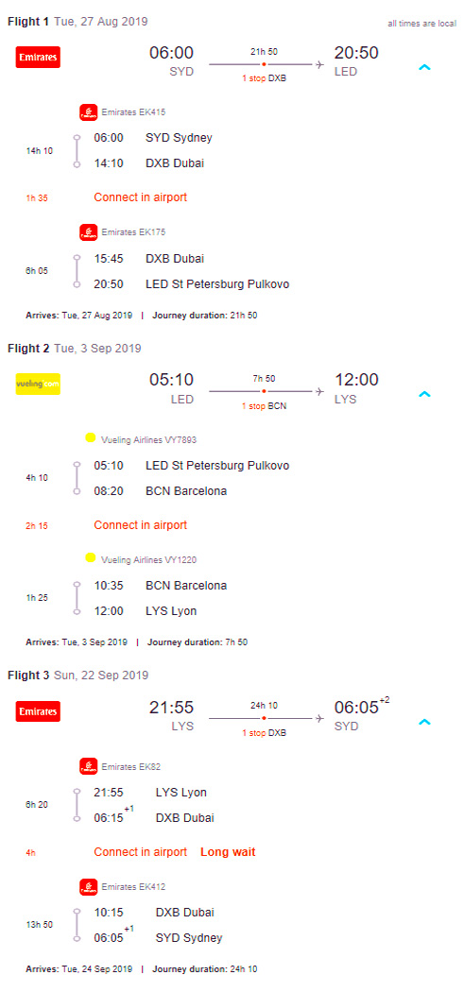Collapse Flight 2 details with the chevron
The image size is (464, 992).
pos(424,394)
